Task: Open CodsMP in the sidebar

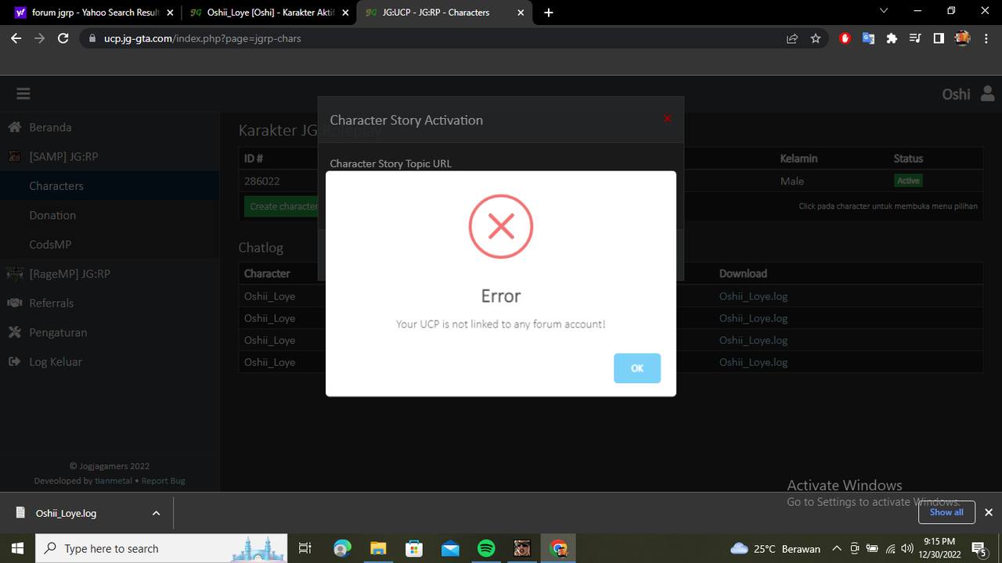Action: point(50,245)
